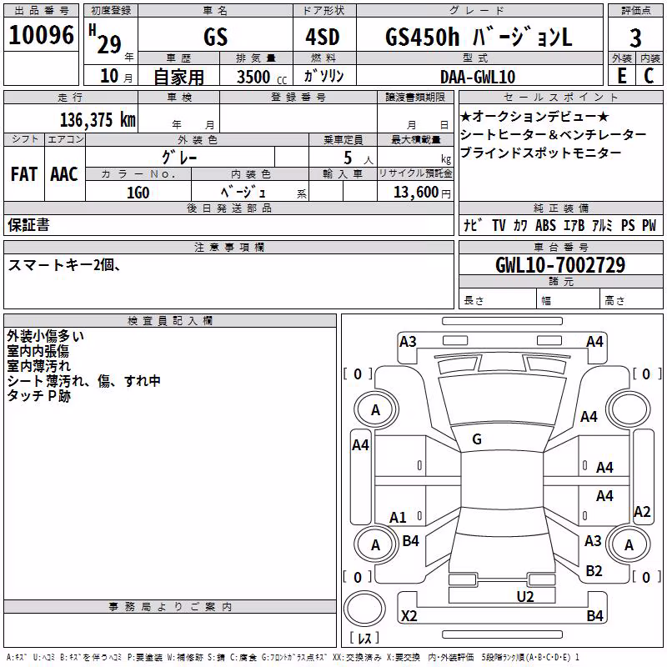
Task: Click the ABS equipment code
Action: [x=545, y=225]
